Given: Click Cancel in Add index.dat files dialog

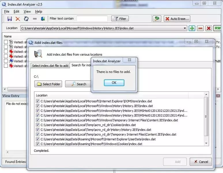Looking at the screenshot, I should click(x=201, y=162).
